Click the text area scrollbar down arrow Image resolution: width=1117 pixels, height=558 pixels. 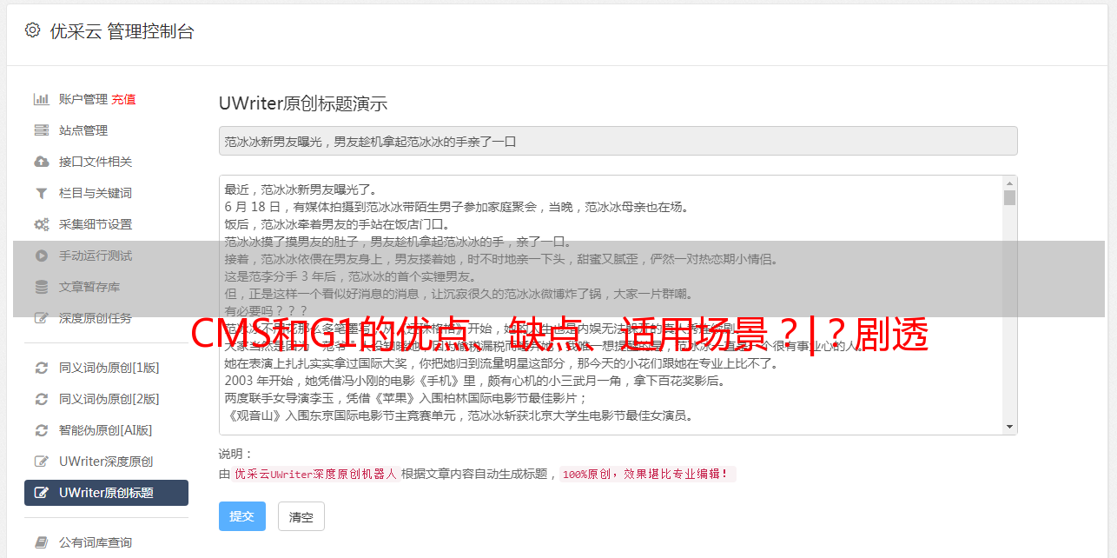click(x=1009, y=427)
